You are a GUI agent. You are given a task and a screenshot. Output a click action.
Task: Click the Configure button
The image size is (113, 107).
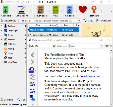coord(7,100)
